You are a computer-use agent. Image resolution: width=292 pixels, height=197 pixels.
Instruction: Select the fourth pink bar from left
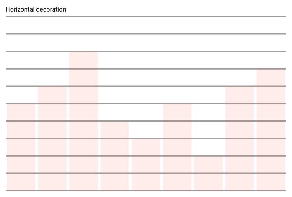pyautogui.click(x=115, y=156)
